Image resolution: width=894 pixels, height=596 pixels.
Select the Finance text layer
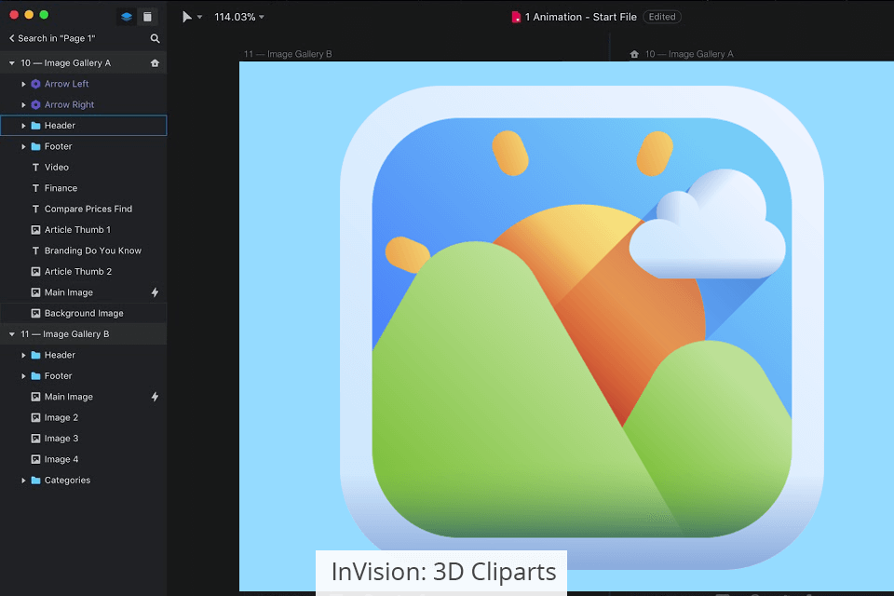point(83,188)
